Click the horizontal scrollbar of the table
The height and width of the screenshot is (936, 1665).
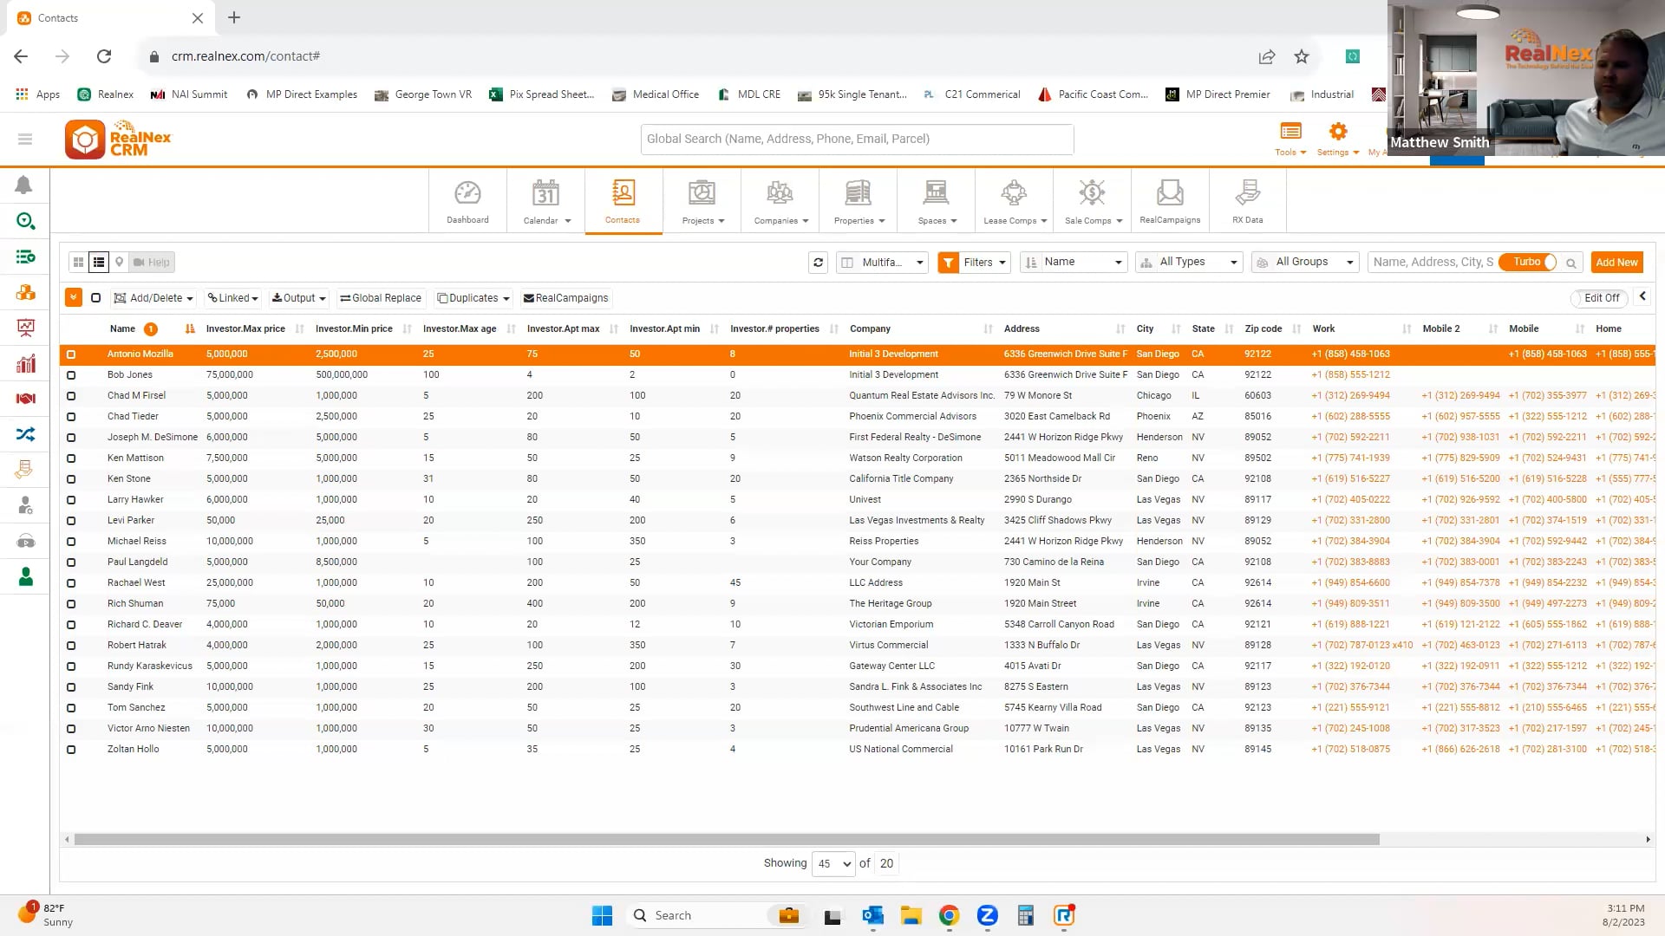tap(727, 839)
